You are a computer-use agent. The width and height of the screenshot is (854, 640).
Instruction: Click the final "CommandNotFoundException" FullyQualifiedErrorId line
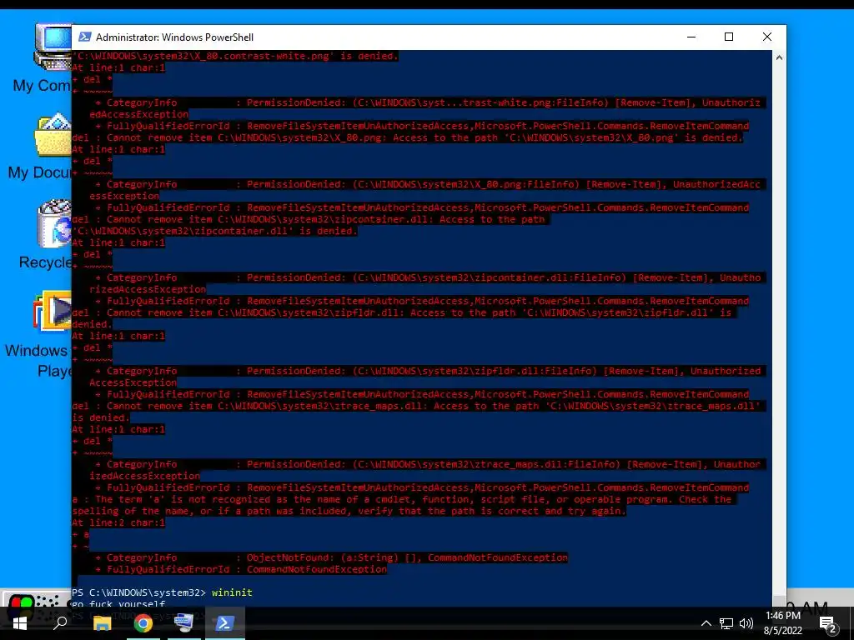pyautogui.click(x=241, y=569)
